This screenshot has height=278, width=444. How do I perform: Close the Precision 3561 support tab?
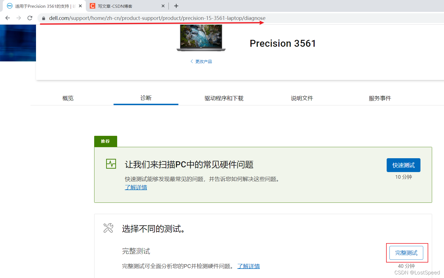point(80,6)
